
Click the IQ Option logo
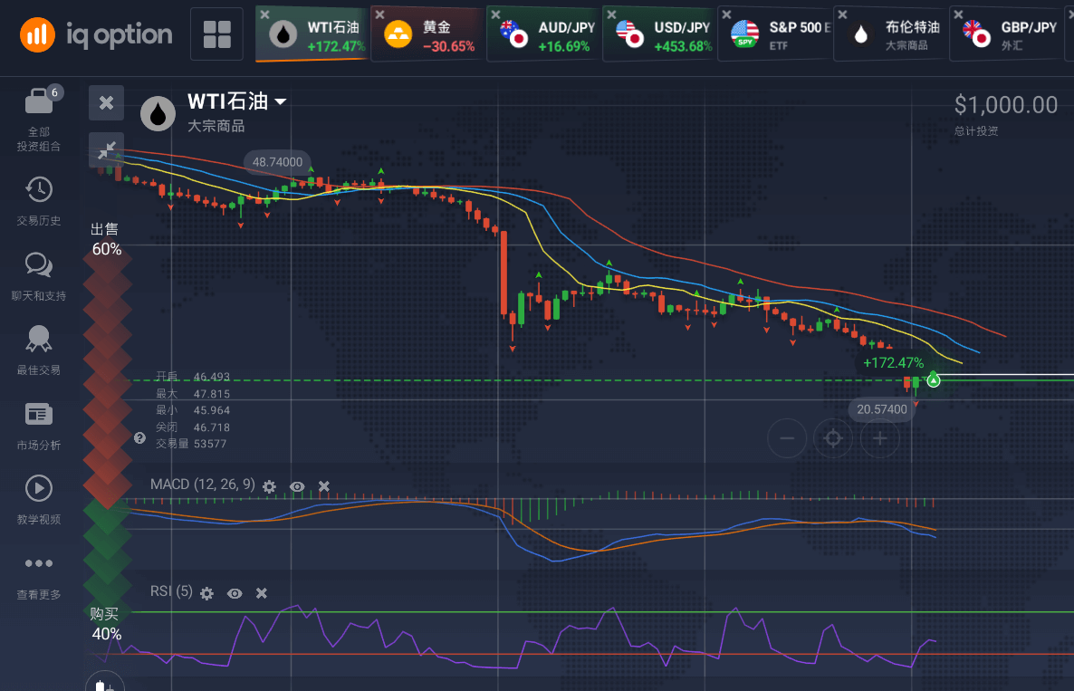[x=96, y=34]
